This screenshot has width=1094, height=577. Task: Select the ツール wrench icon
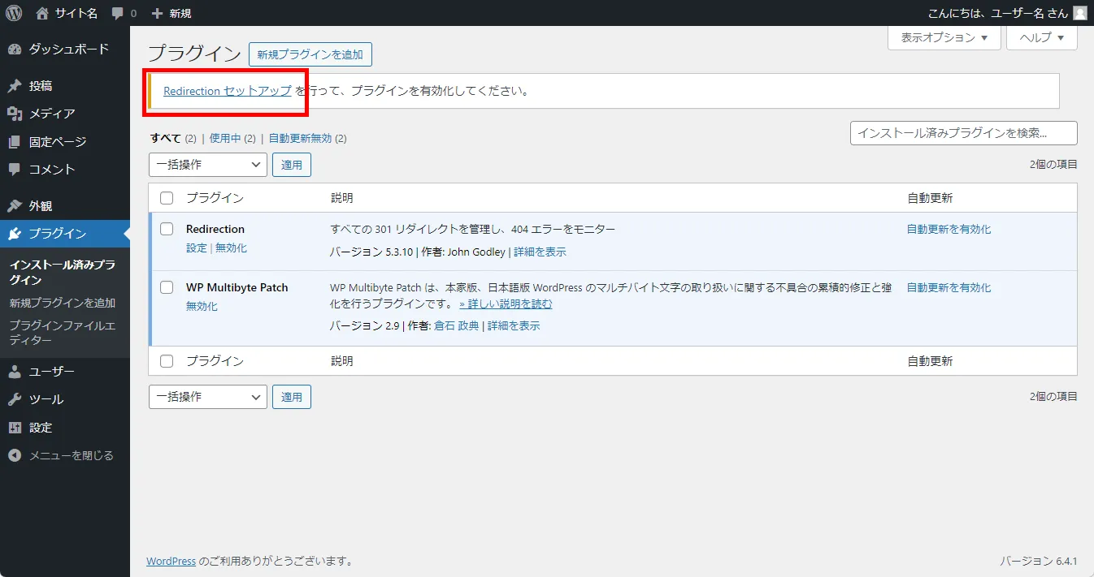coord(15,399)
